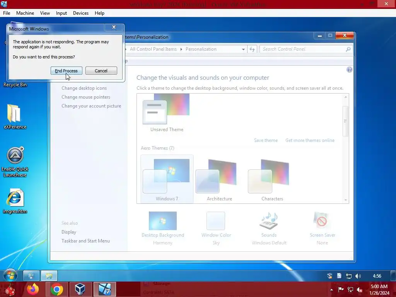Open the Windows 7 Start orb
Image resolution: width=396 pixels, height=297 pixels.
coord(10,275)
